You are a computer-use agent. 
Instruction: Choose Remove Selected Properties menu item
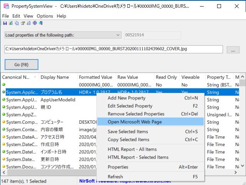[x=151, y=114]
